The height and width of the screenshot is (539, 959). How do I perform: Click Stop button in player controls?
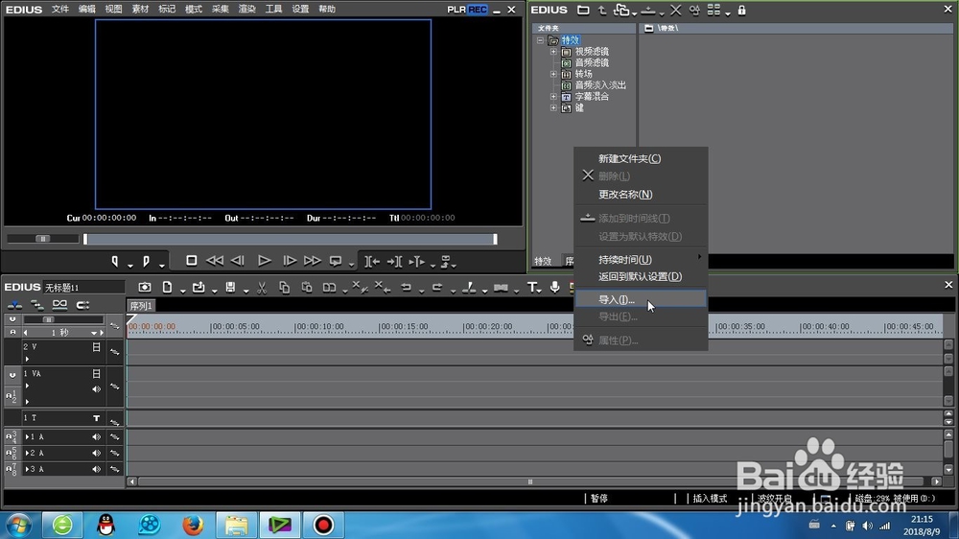[192, 261]
